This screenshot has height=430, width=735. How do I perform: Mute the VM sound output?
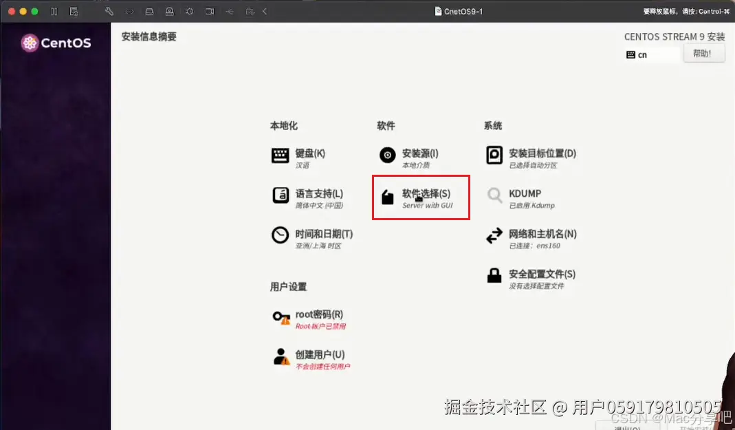[x=189, y=11]
